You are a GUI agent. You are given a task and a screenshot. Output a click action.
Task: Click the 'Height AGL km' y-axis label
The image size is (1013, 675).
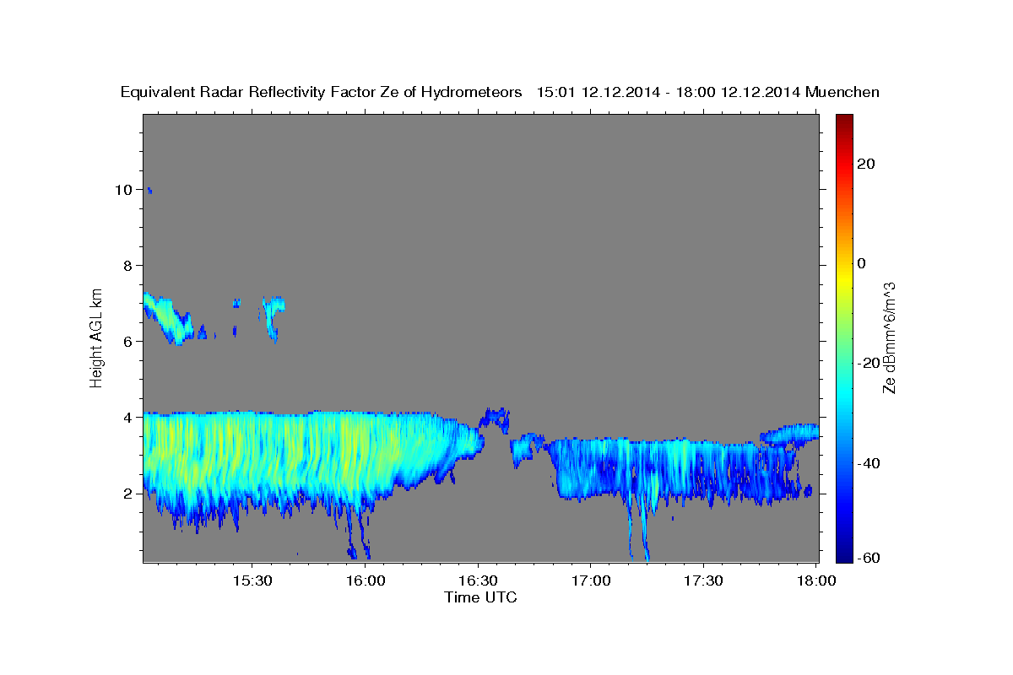point(96,337)
